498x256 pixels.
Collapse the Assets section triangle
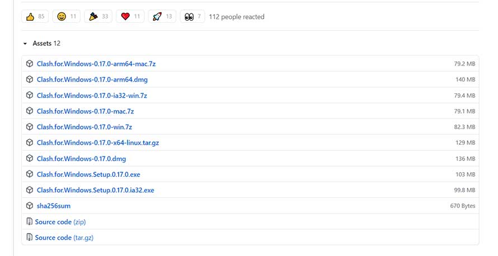click(x=25, y=44)
